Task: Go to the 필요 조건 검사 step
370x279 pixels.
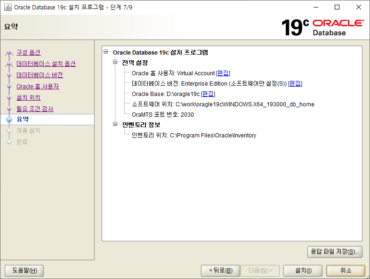Action: pos(35,109)
